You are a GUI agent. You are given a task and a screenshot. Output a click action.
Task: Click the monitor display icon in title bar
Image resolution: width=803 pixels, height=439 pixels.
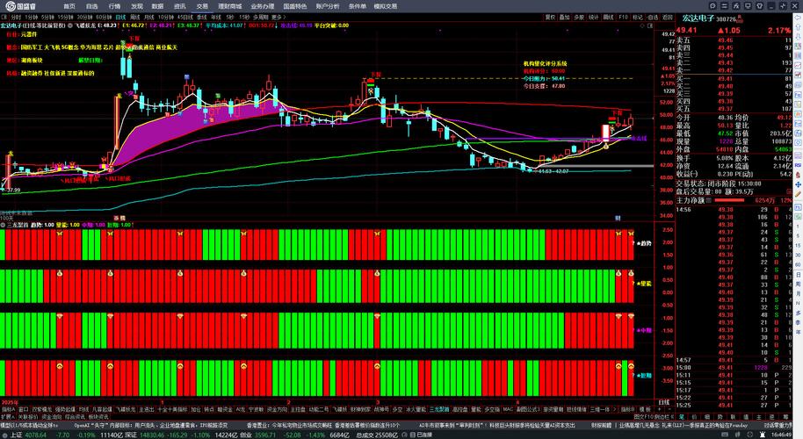click(749, 6)
